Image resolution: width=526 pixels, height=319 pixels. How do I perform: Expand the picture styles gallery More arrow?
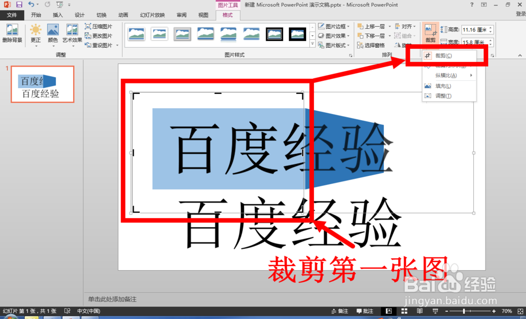(x=312, y=44)
